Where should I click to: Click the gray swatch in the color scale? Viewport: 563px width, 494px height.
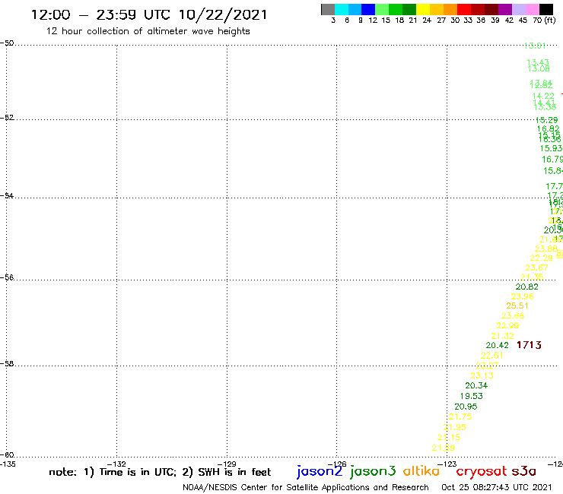(328, 9)
